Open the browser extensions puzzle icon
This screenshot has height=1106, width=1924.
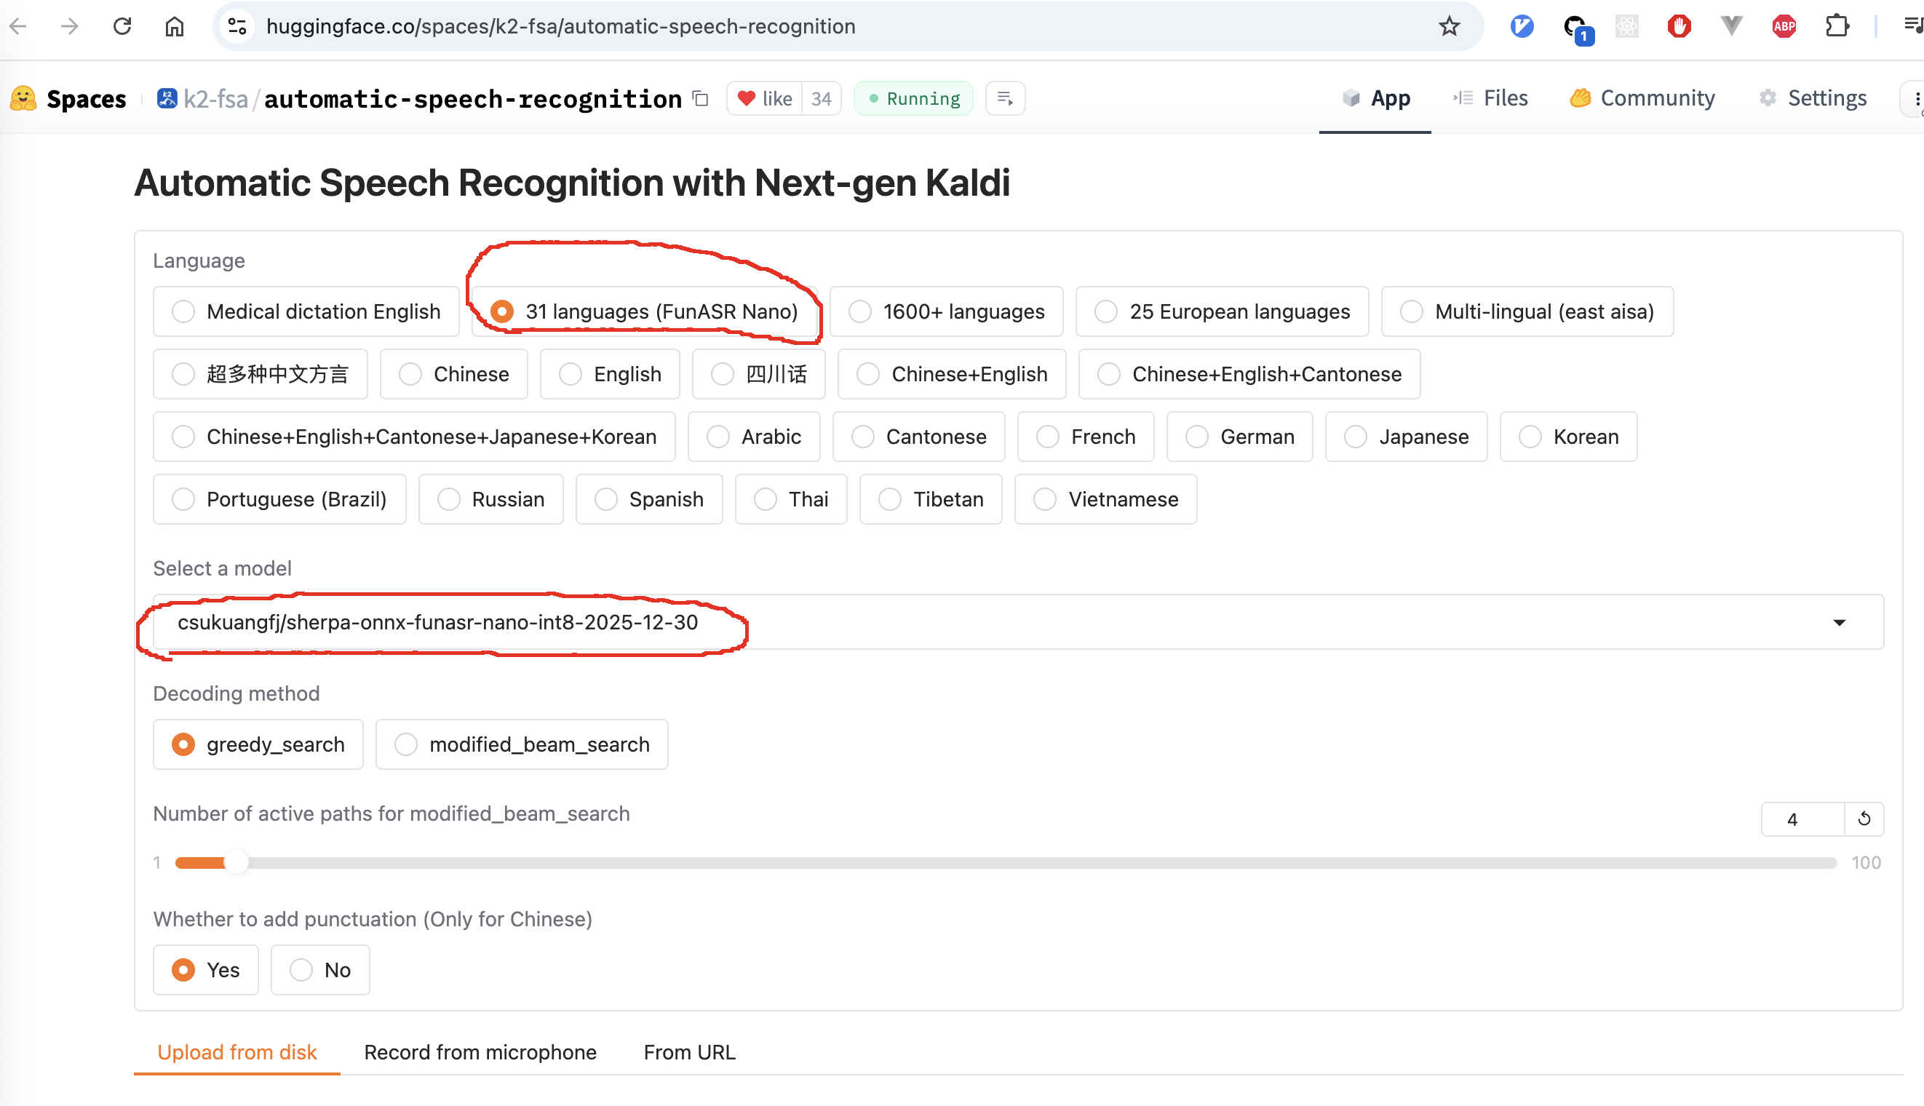[x=1836, y=27]
